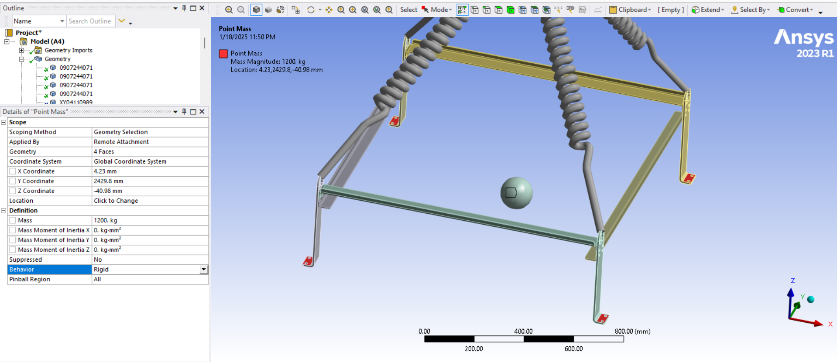The image size is (837, 362).
Task: Collapse the Definition section in Details
Action: [4, 211]
